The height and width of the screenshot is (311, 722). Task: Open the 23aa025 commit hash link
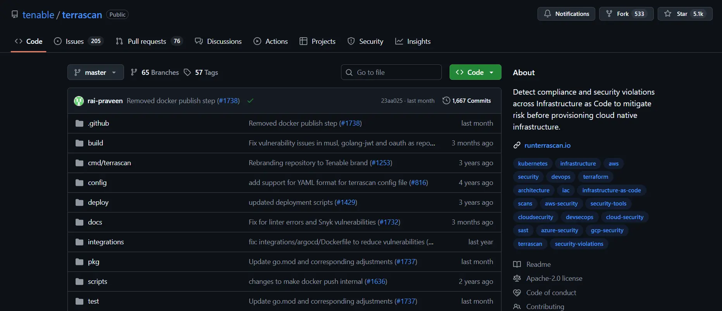pos(392,101)
